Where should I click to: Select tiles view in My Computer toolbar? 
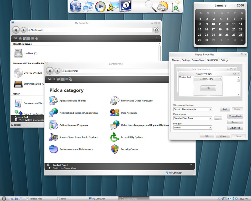click(x=25, y=38)
